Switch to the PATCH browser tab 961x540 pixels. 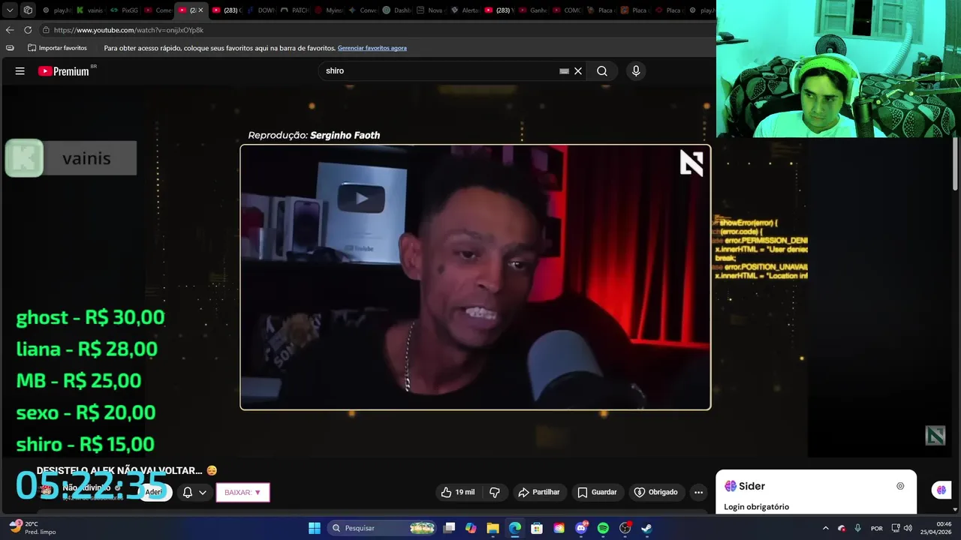[295, 10]
